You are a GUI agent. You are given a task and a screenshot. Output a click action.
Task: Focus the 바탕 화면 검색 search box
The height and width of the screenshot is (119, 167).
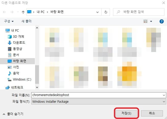(x=139, y=12)
